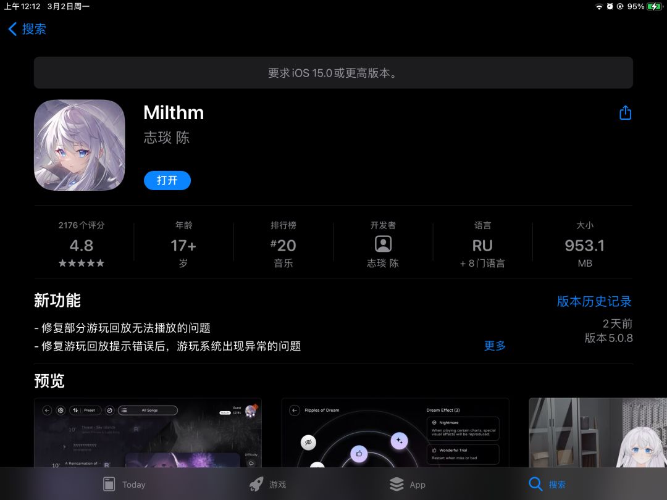
Task: Tap the Milthm app icon artwork
Action: [80, 145]
